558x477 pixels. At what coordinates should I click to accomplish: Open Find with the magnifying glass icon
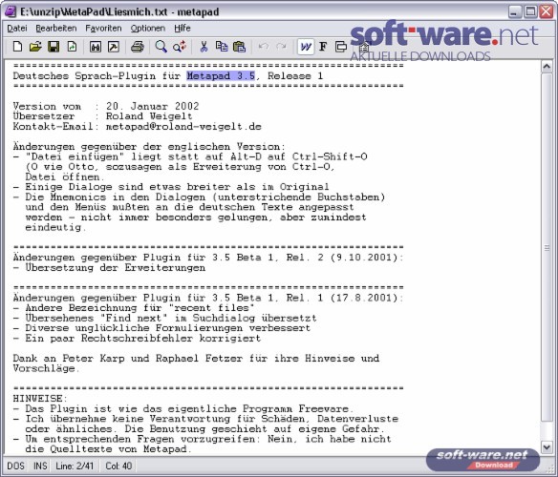pyautogui.click(x=161, y=47)
